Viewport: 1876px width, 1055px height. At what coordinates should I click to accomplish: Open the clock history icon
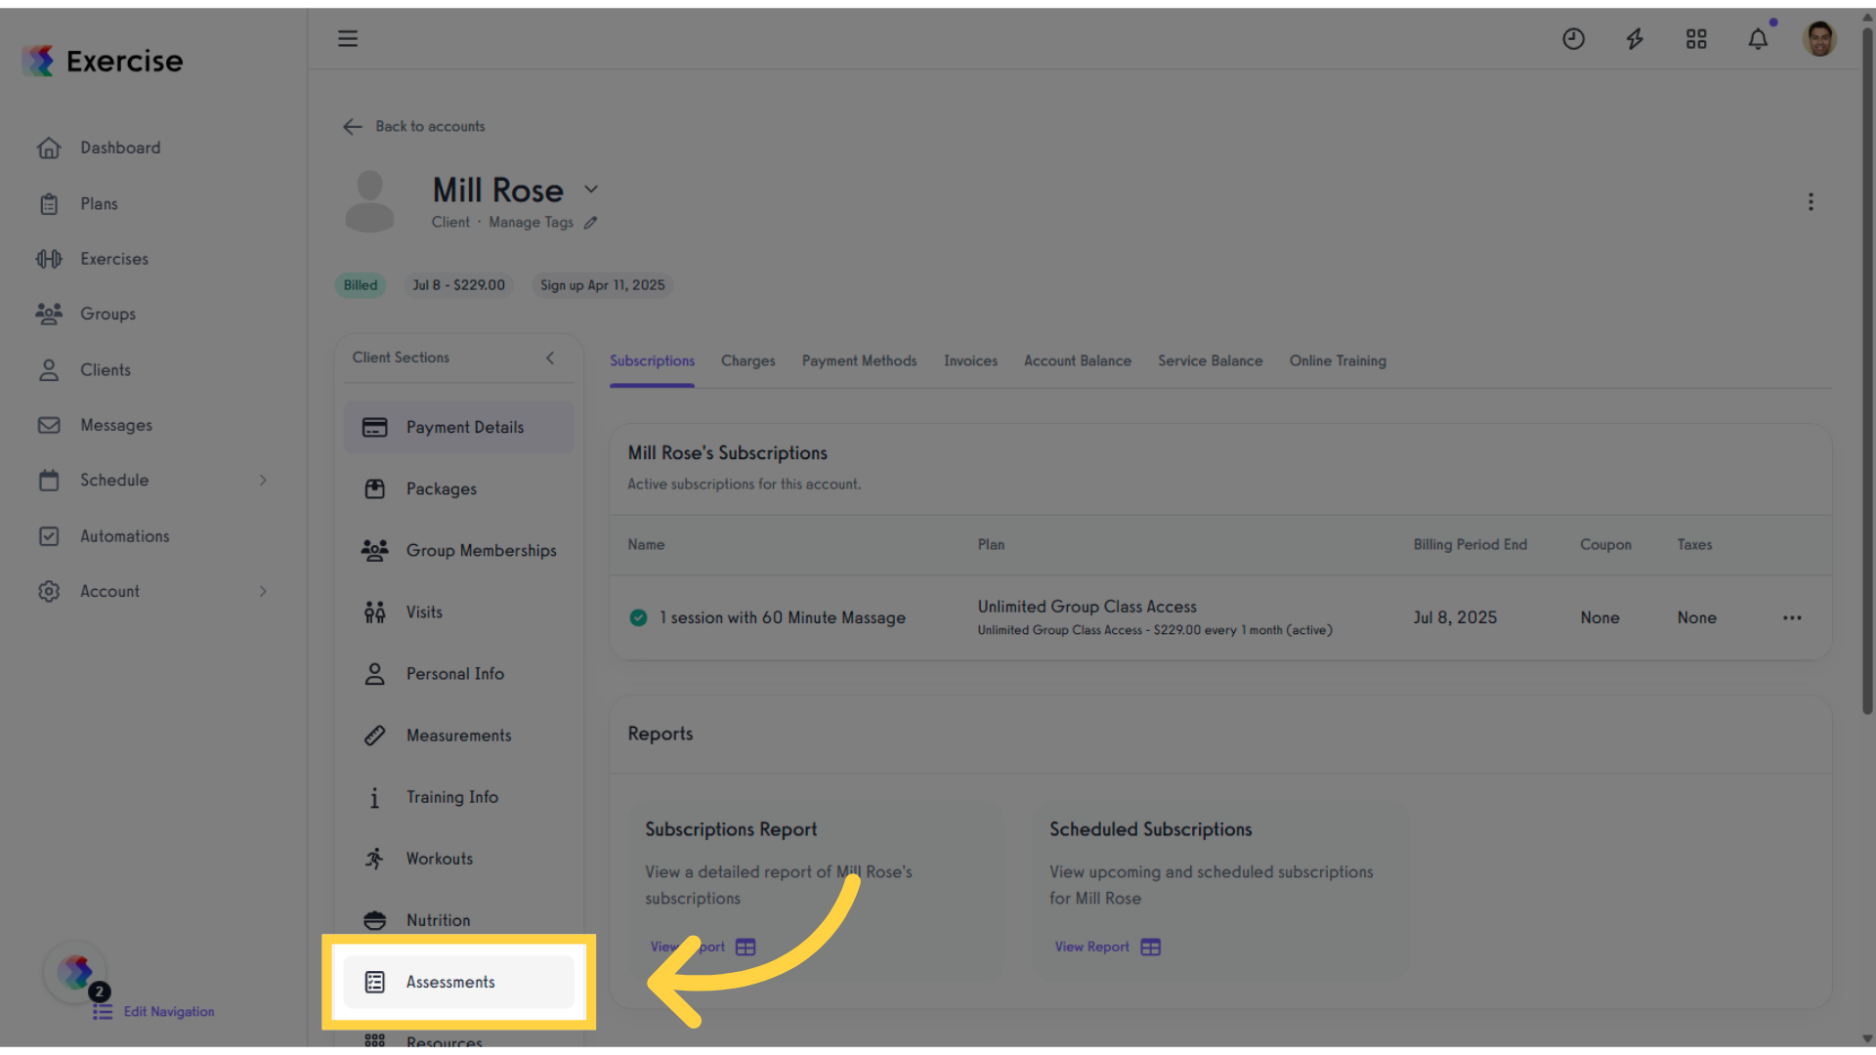click(x=1573, y=39)
